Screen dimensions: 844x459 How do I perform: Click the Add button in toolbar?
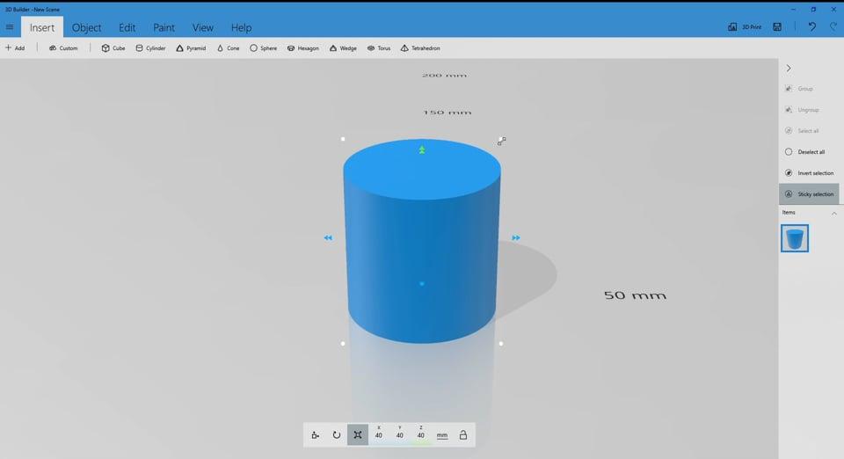[x=15, y=47]
